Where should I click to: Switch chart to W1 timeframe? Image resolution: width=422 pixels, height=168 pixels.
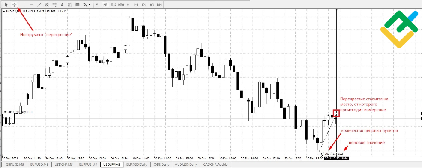(x=152, y=5)
